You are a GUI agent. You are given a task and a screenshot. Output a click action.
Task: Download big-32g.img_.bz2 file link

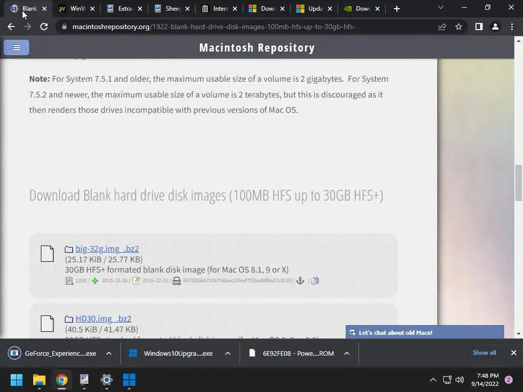tap(107, 249)
